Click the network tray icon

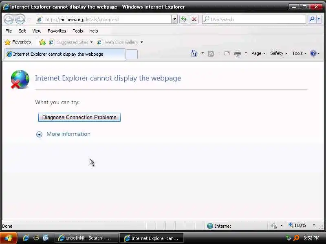(289, 238)
